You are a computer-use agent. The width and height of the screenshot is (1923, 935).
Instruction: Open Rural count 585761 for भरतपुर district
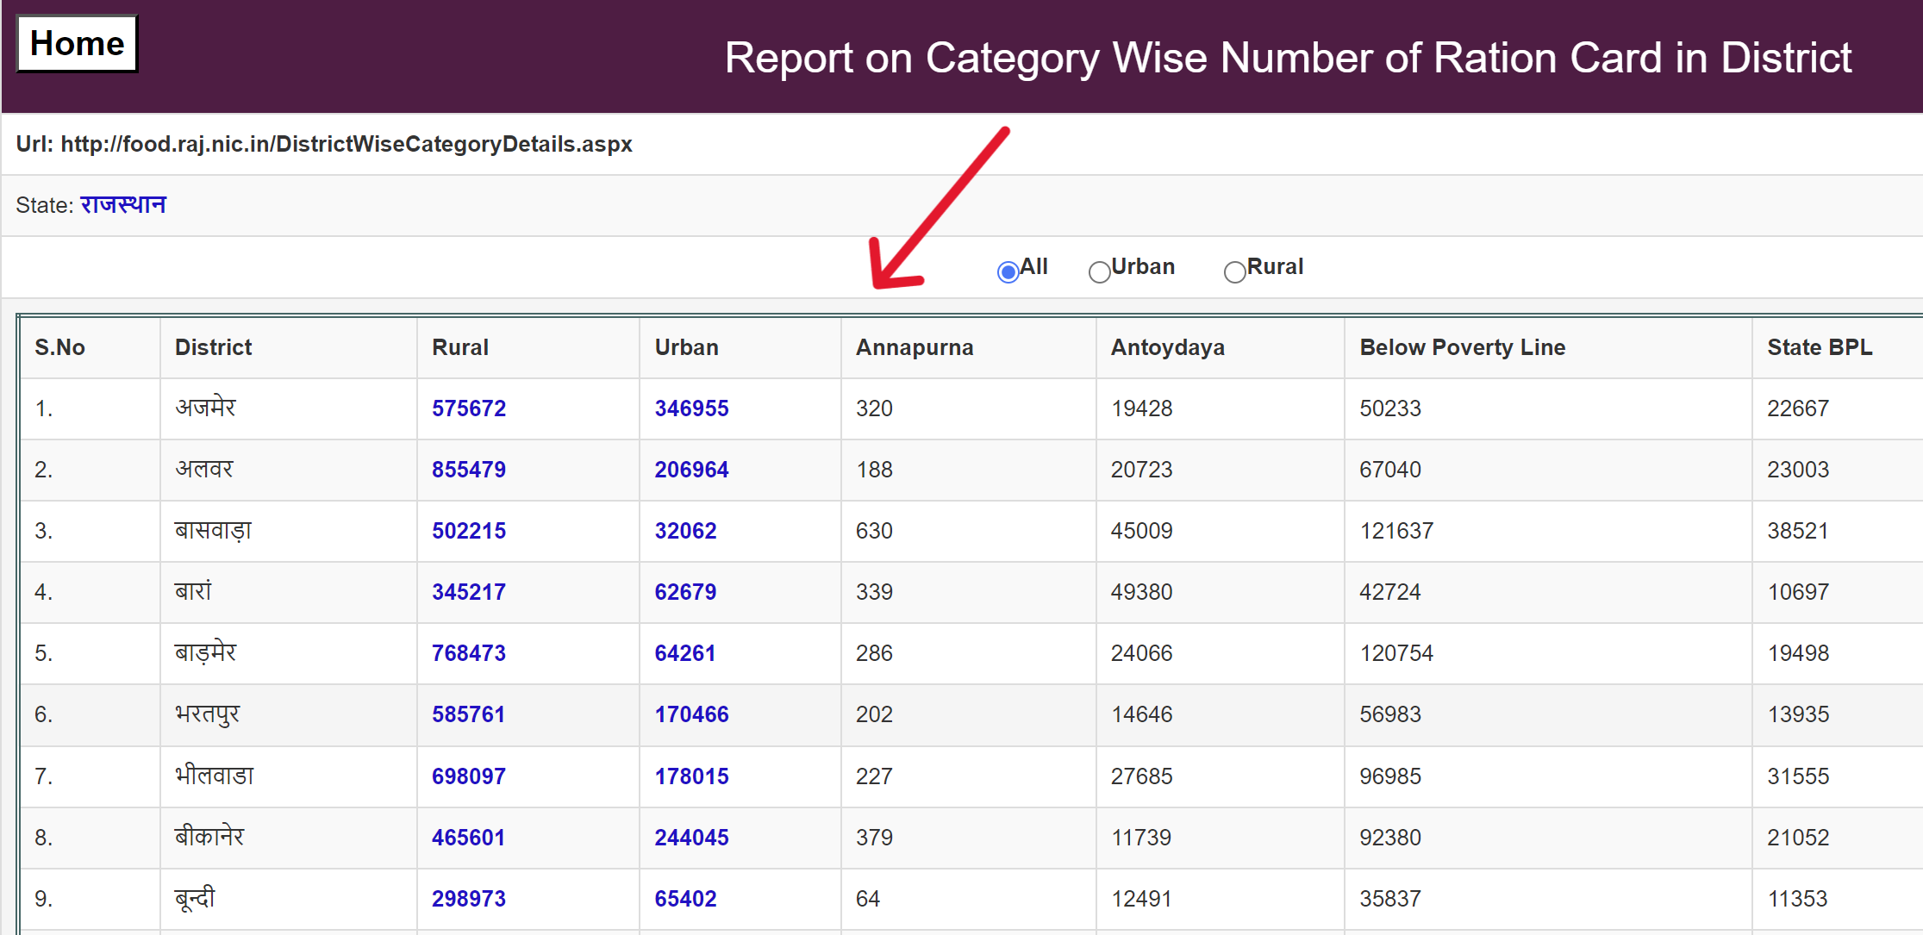tap(468, 714)
